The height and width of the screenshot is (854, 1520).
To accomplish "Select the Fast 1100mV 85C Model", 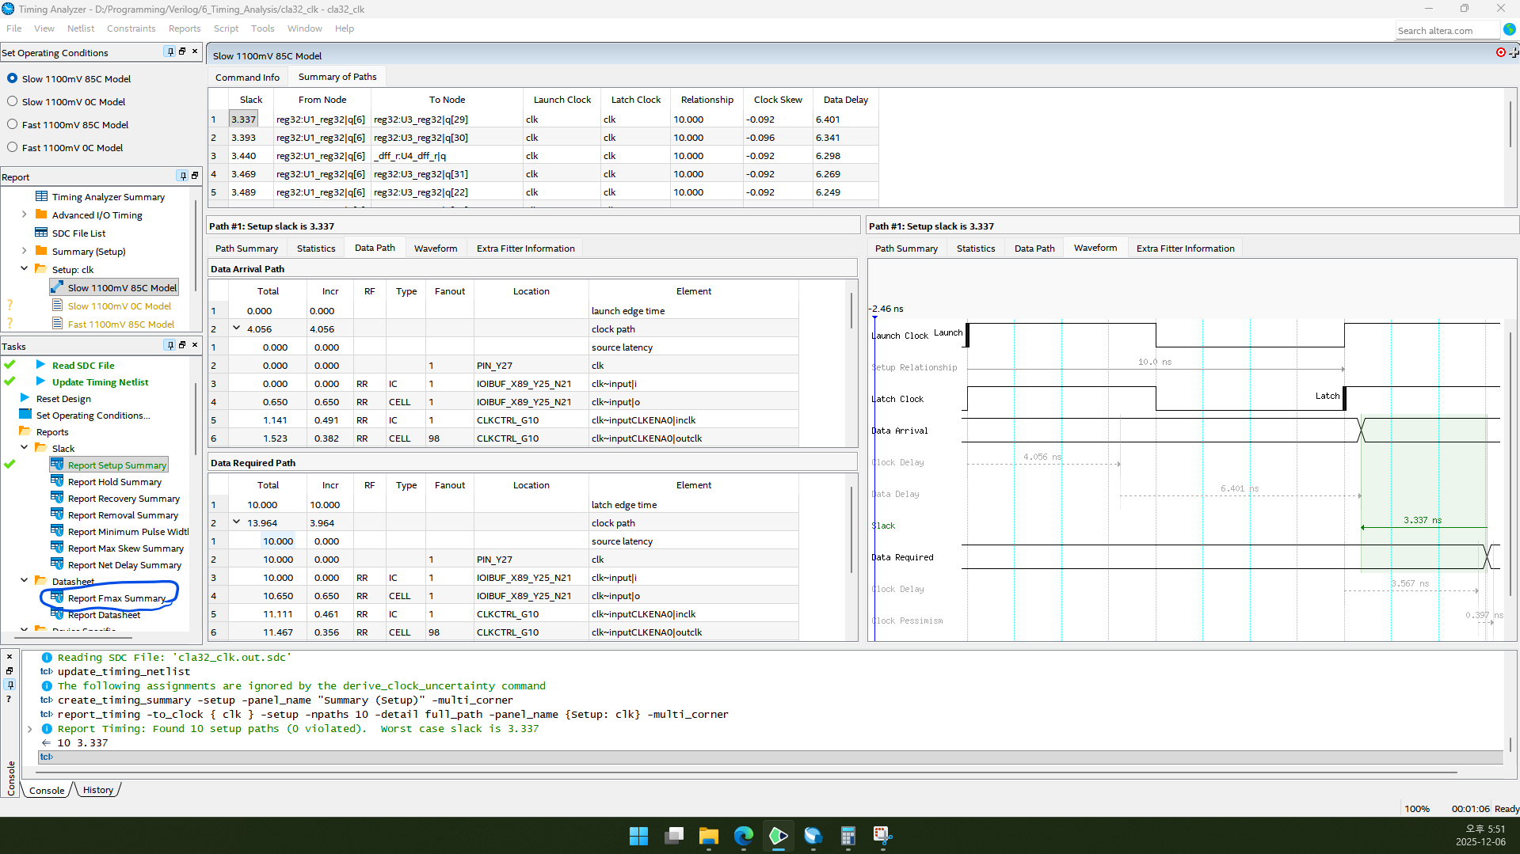I will click(12, 124).
